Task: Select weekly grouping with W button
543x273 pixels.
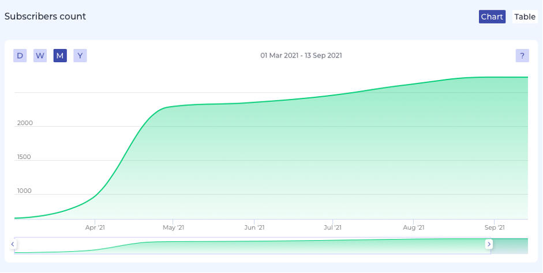Action: [x=40, y=56]
